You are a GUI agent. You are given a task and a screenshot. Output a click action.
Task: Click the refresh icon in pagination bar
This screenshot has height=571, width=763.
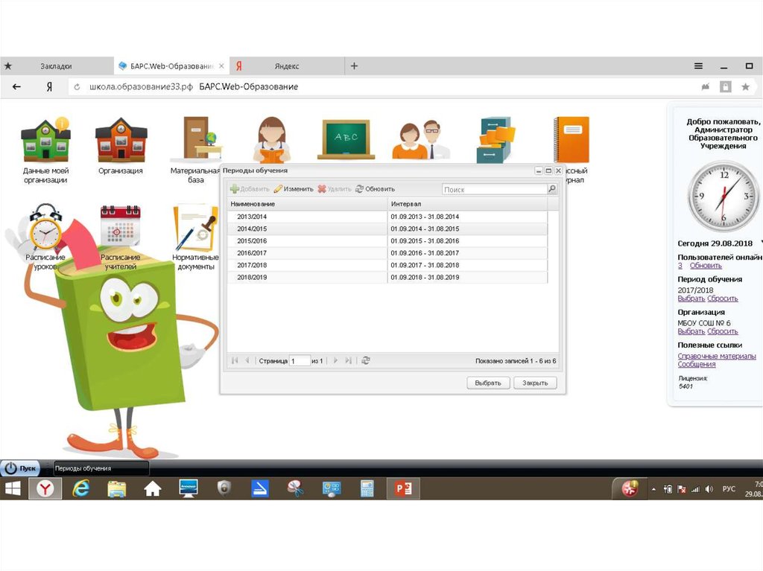(366, 360)
